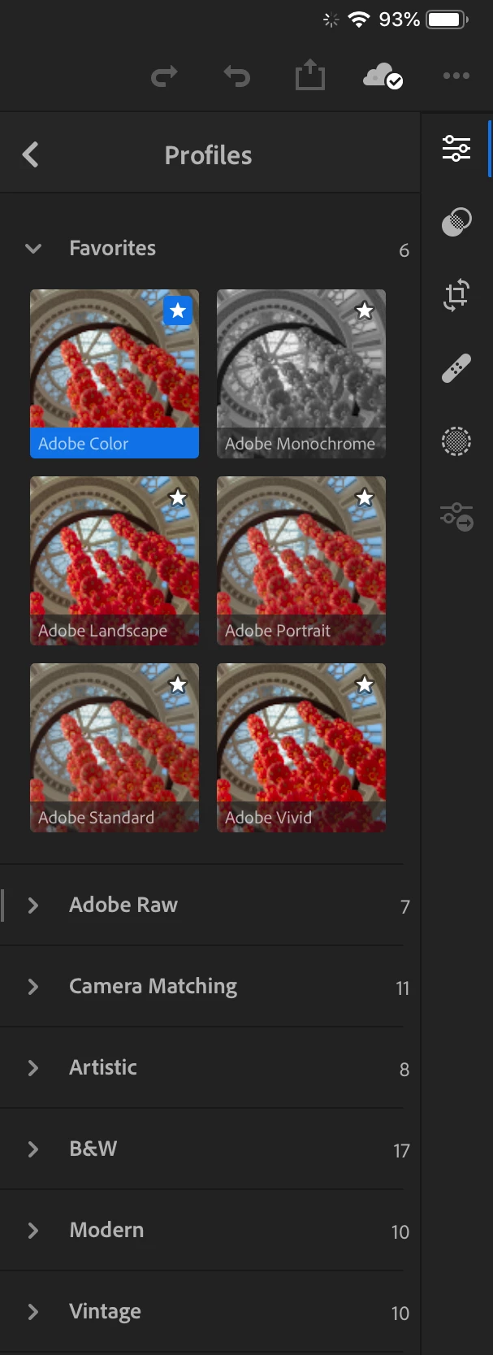The width and height of the screenshot is (493, 1355).
Task: Toggle favorite star on Adobe Landscape
Action: [x=178, y=497]
